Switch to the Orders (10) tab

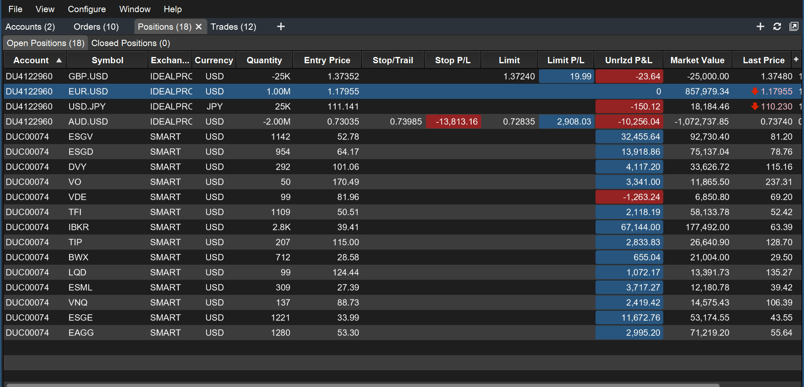[x=96, y=27]
